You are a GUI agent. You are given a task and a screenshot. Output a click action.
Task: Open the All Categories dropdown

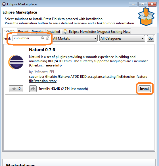click(x=122, y=38)
